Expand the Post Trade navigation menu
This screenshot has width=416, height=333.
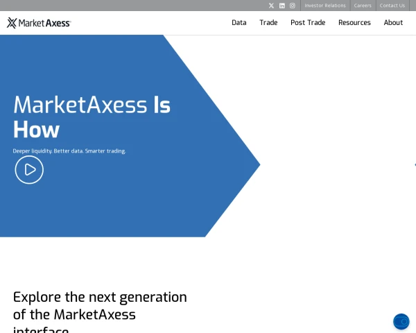tap(308, 23)
